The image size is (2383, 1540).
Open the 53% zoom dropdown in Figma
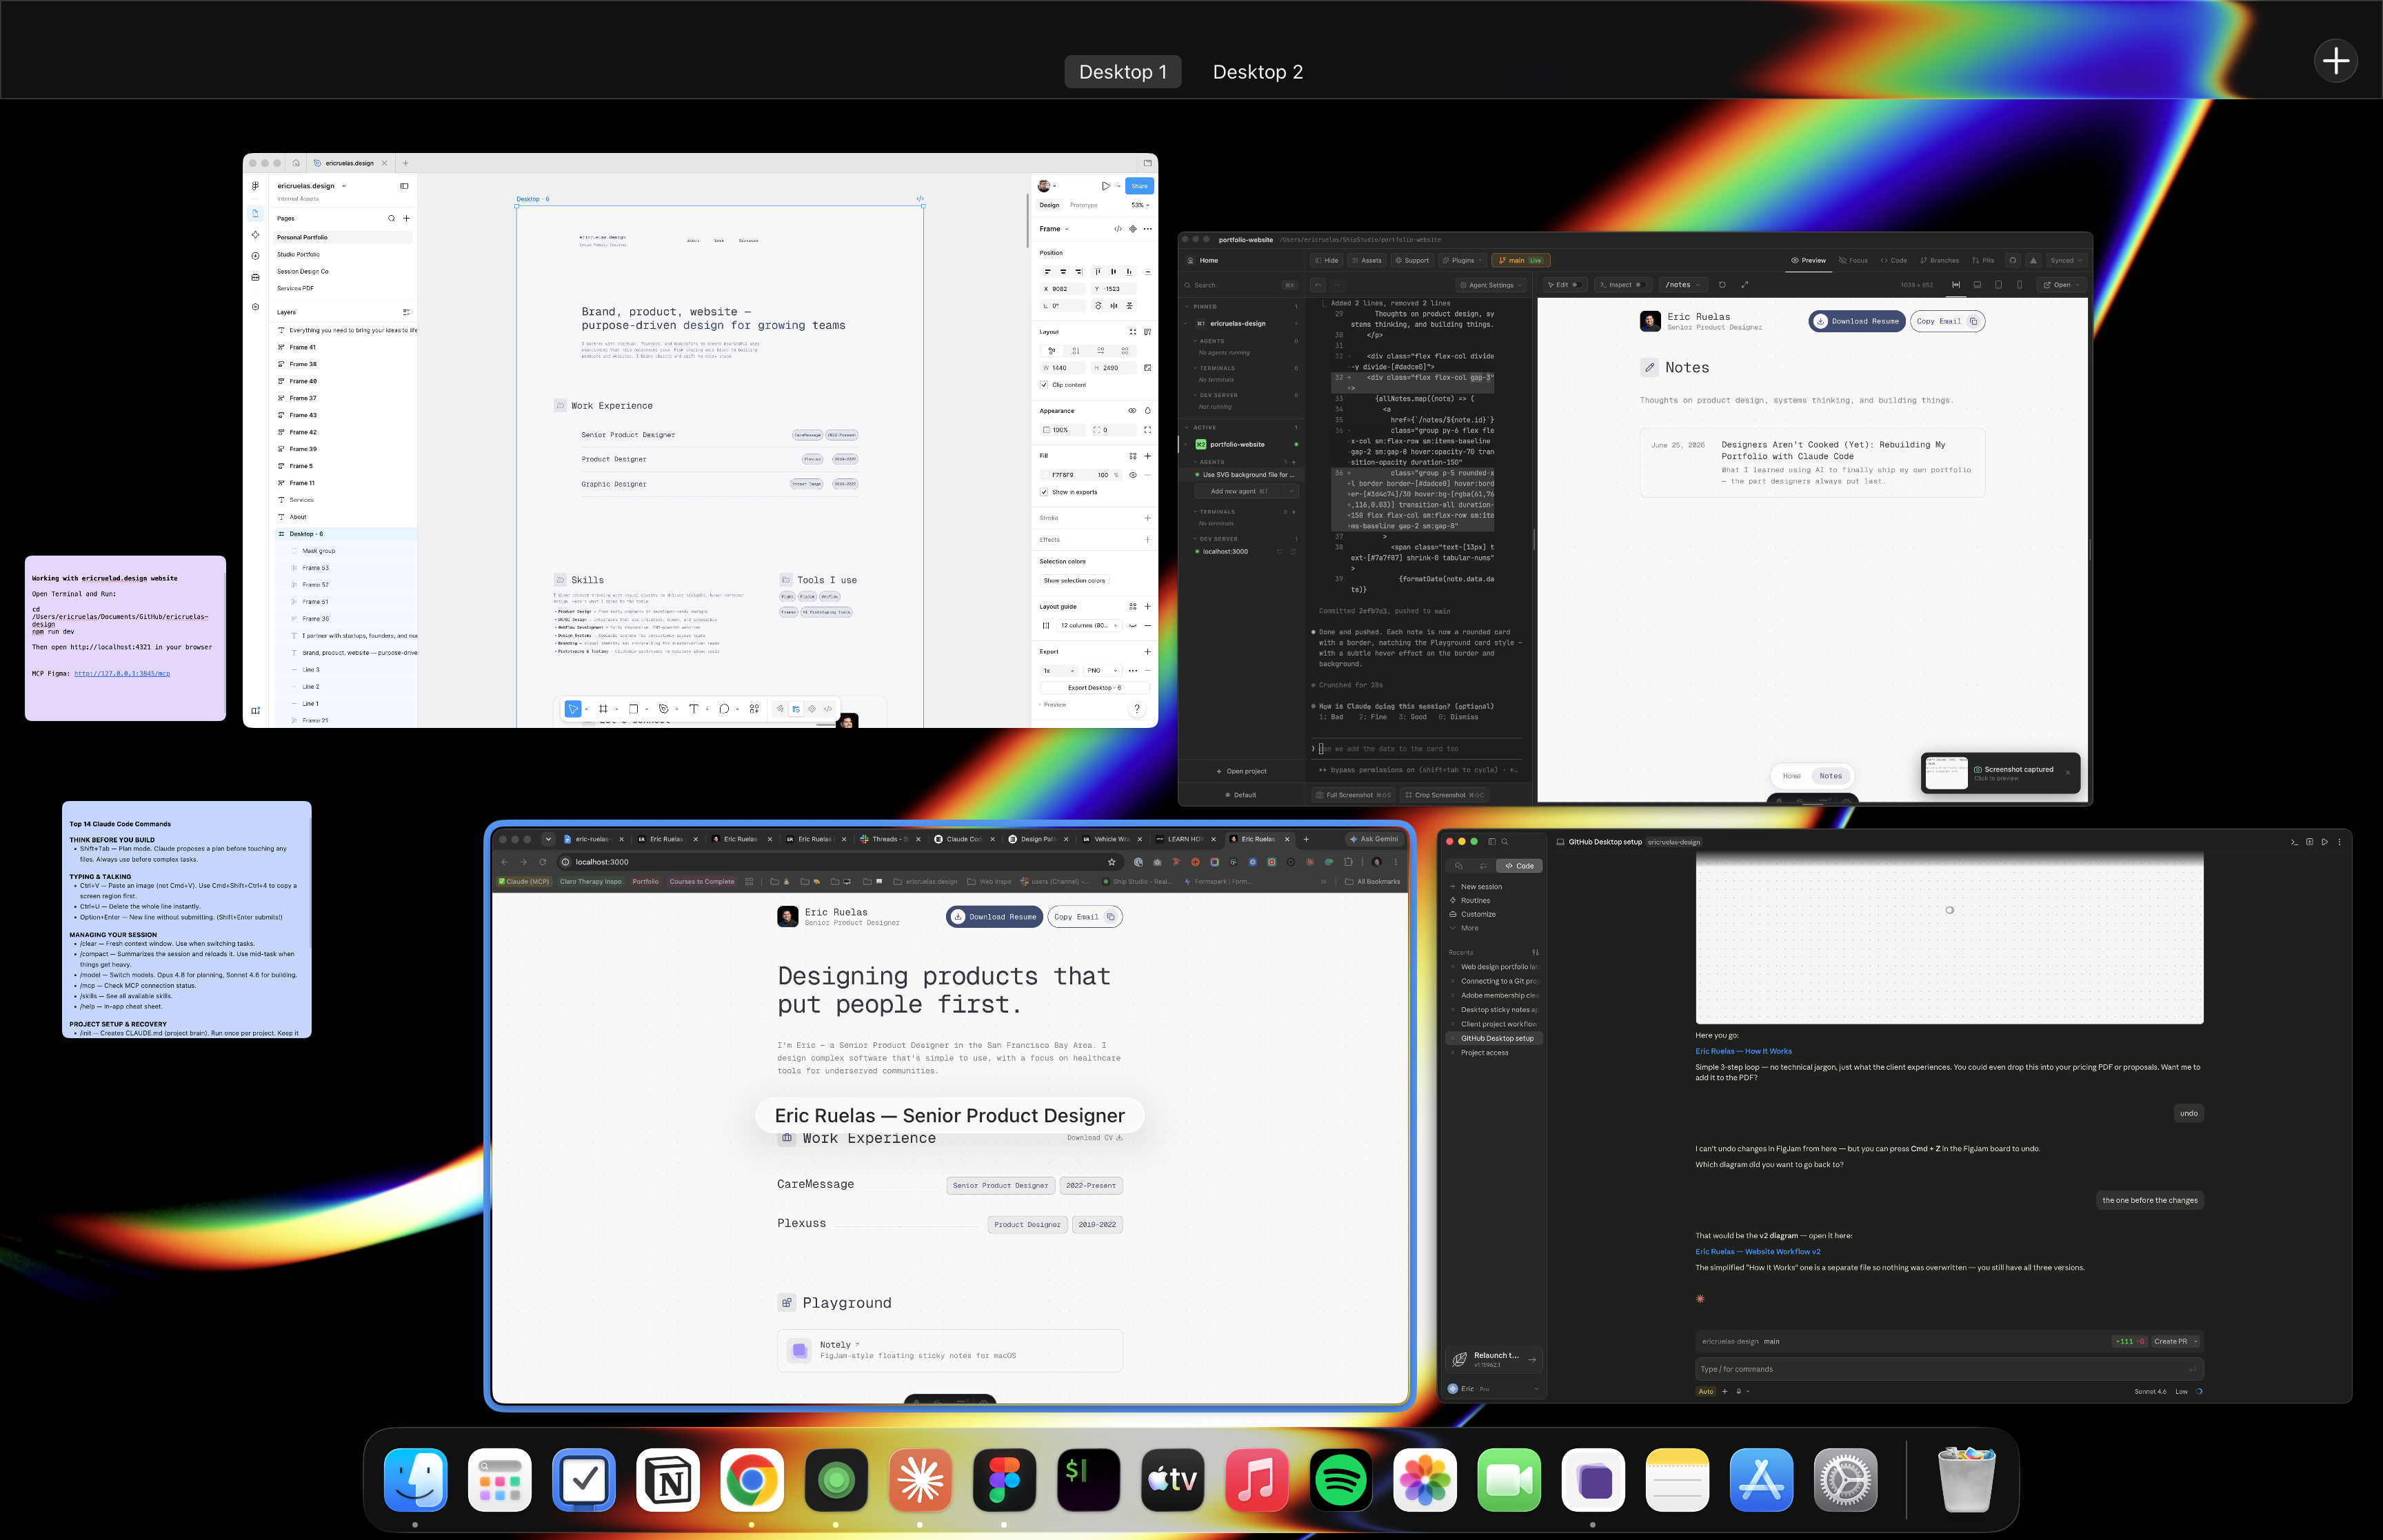click(1140, 205)
